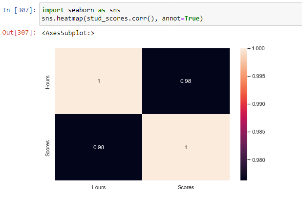
Task: Click the Hours x-axis label
Action: 99,187
